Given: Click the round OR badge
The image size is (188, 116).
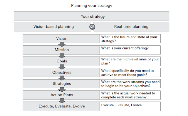Looking at the screenshot, I should click(x=92, y=27).
